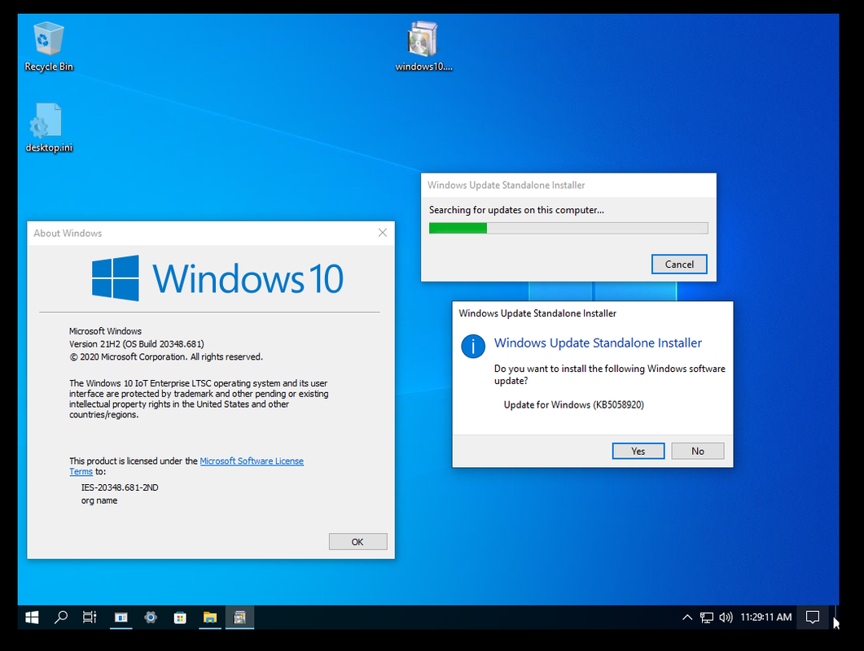Screen dimensions: 864x651
Task: Open the volume speaker tray icon
Action: [726, 618]
